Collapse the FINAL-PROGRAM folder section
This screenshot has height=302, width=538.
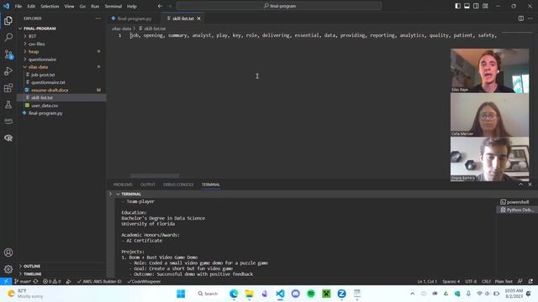pos(40,29)
